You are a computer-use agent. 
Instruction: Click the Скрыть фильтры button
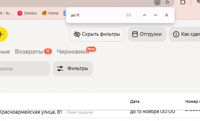coord(97,34)
